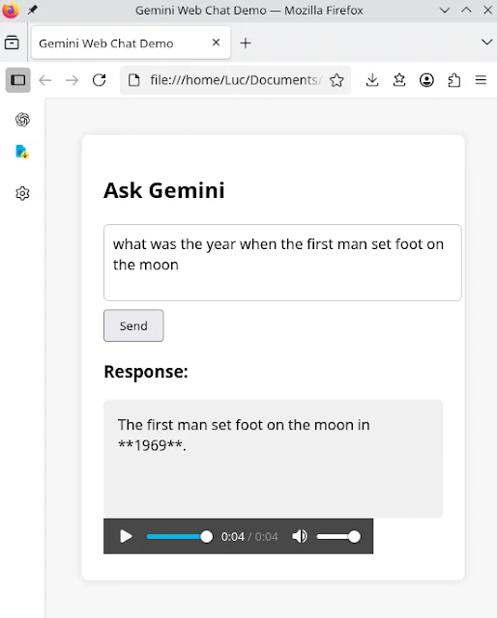Screen dimensions: 497x618
Task: Open sidebar settings gear
Action: point(22,193)
